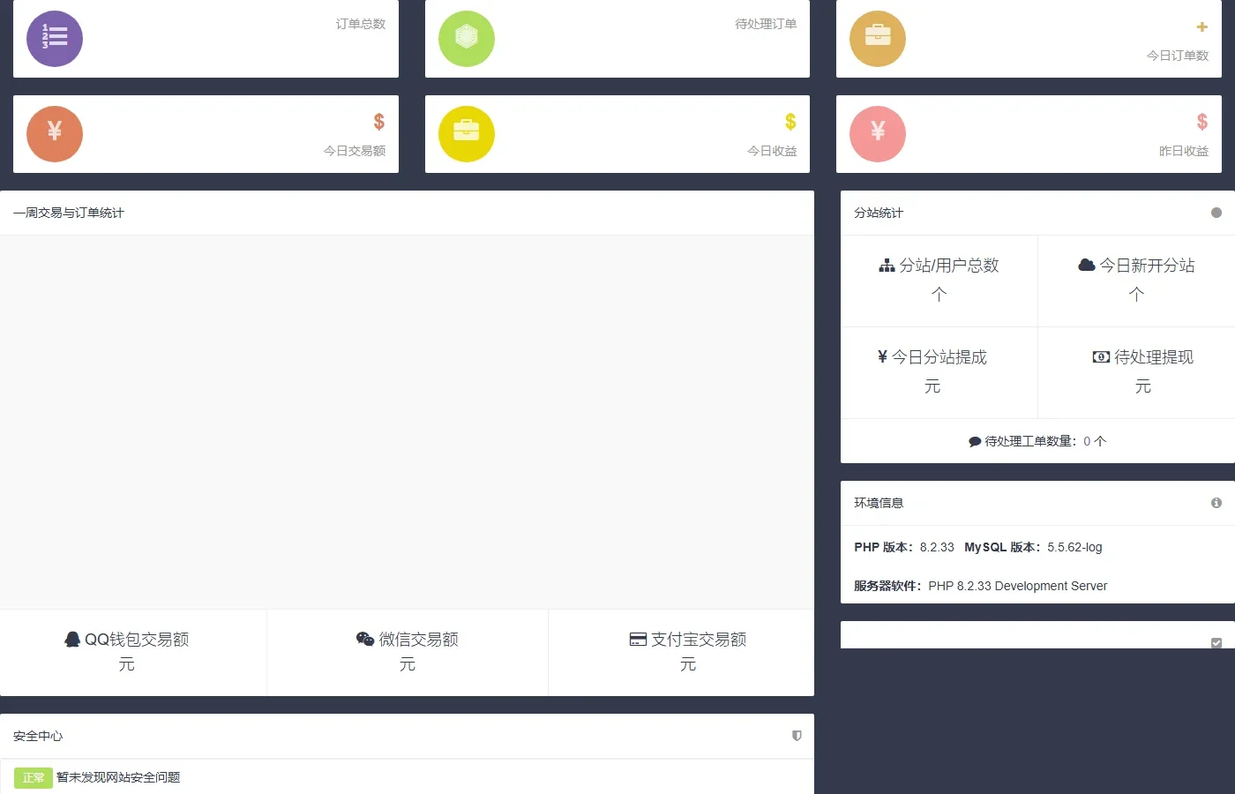Click the 环境信息 heading
Image resolution: width=1235 pixels, height=794 pixels.
[x=879, y=503]
